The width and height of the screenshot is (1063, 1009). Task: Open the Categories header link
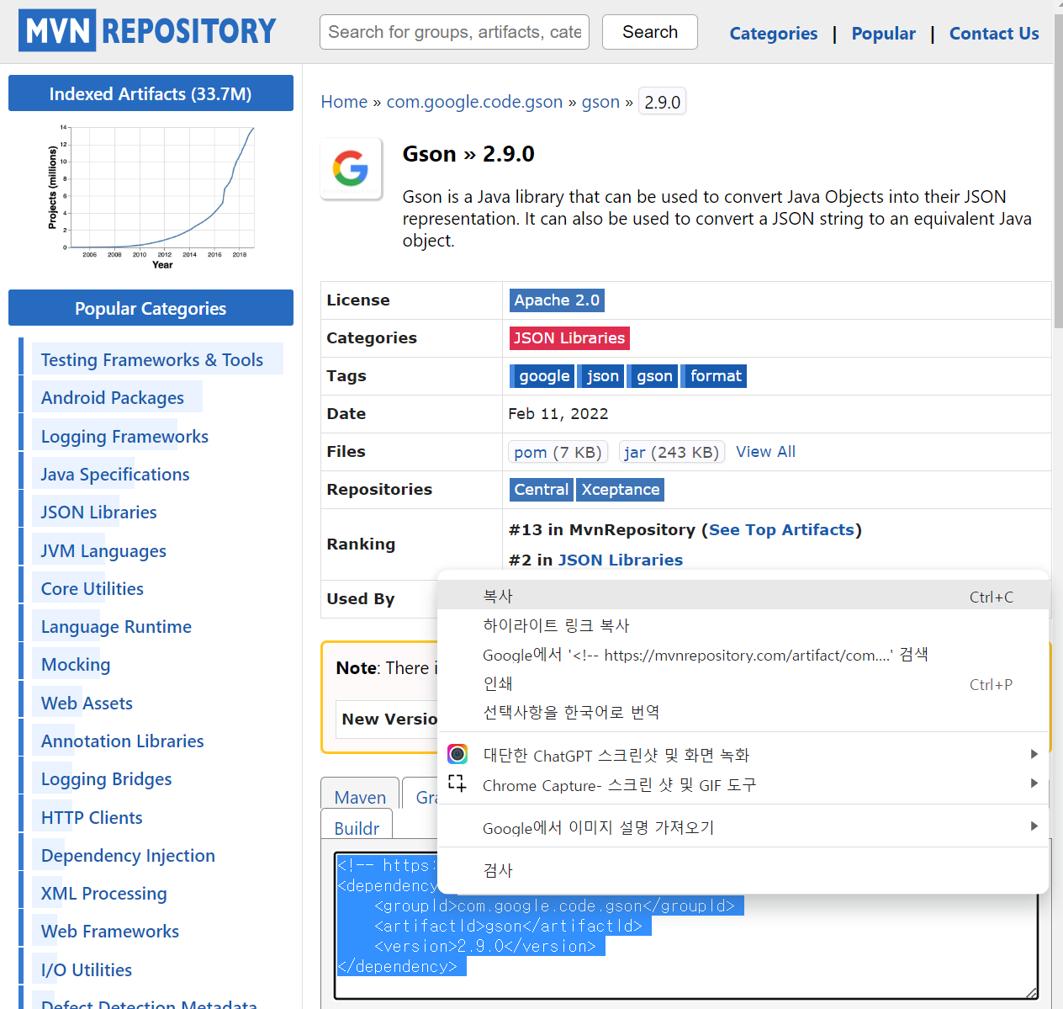pos(773,34)
